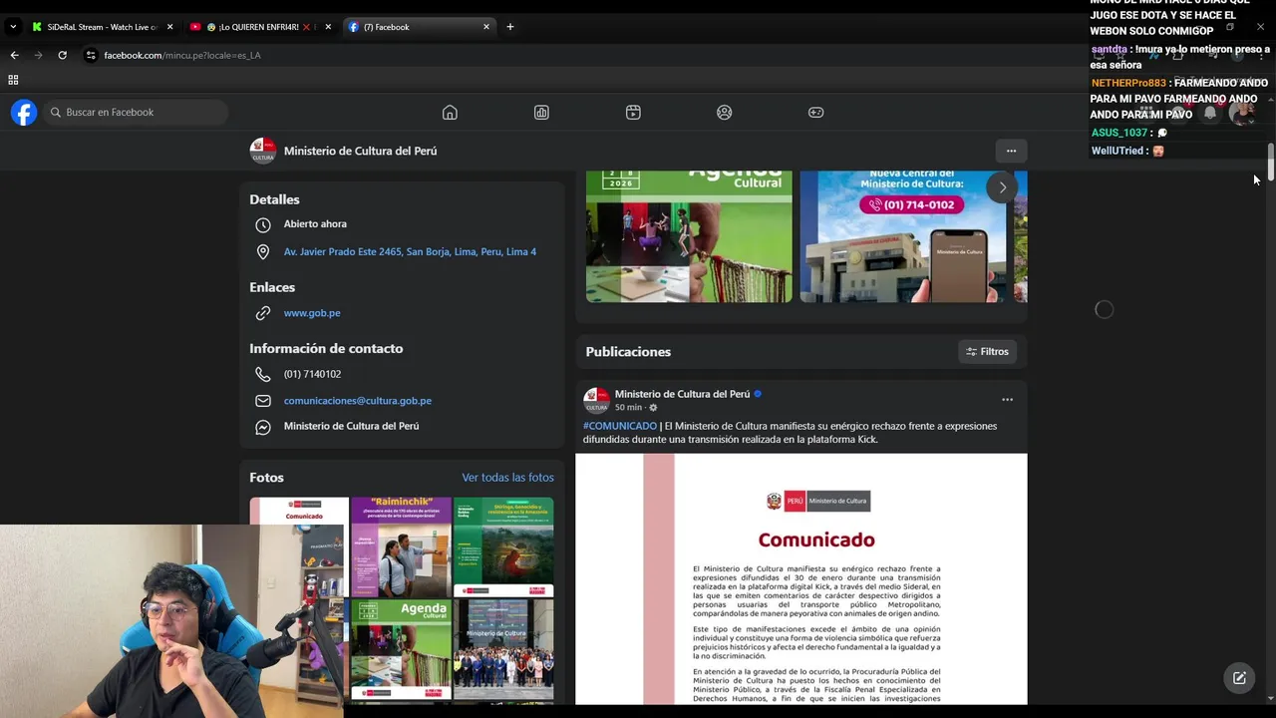Open Ver todas las fotos link
The width and height of the screenshot is (1276, 718).
(x=507, y=478)
